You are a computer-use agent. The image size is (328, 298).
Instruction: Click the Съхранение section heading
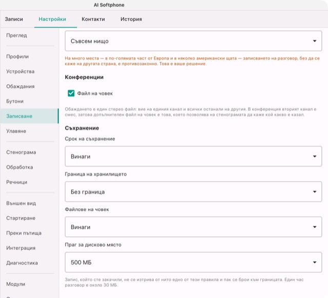tap(82, 128)
